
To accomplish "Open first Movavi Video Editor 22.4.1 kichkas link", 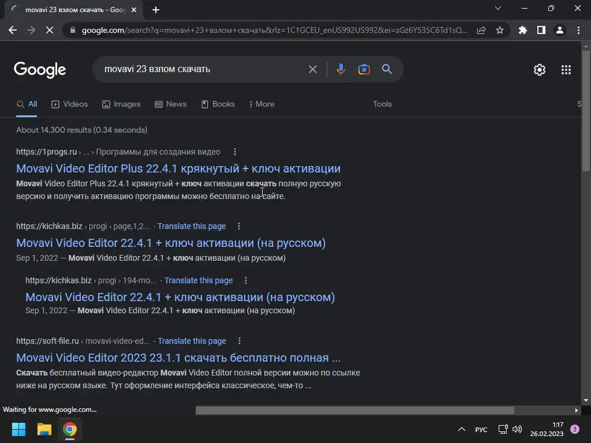I will [171, 243].
